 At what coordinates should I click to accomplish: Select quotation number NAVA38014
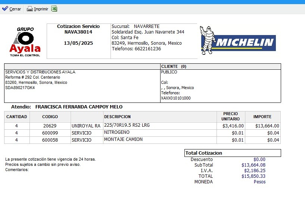pyautogui.click(x=78, y=32)
